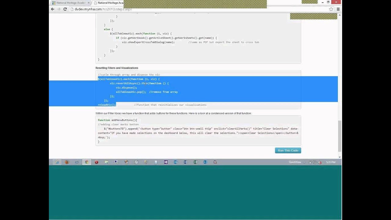Click the network icon in the system tray
Image resolution: width=391 pixels, height=220 pixels.
pos(315,162)
